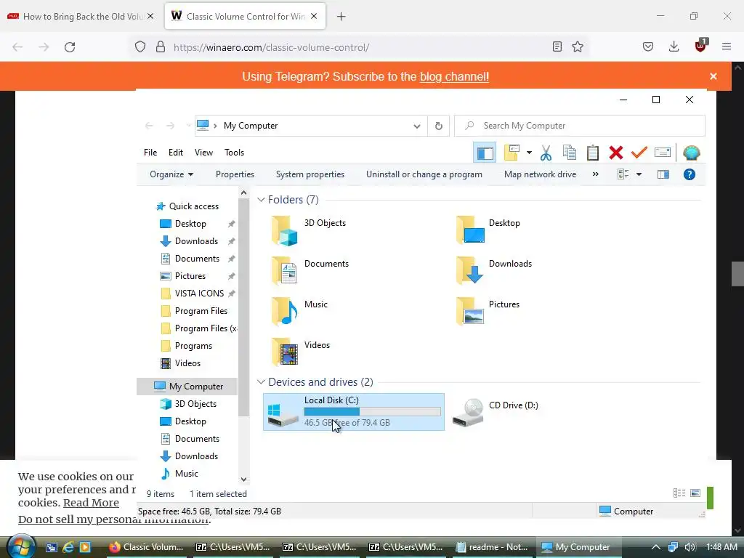Open the Edit menu in Explorer
This screenshot has width=744, height=558.
click(x=176, y=153)
